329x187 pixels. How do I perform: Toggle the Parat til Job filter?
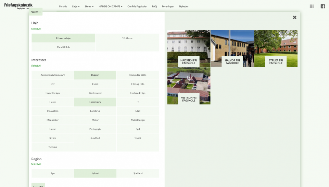(63, 47)
